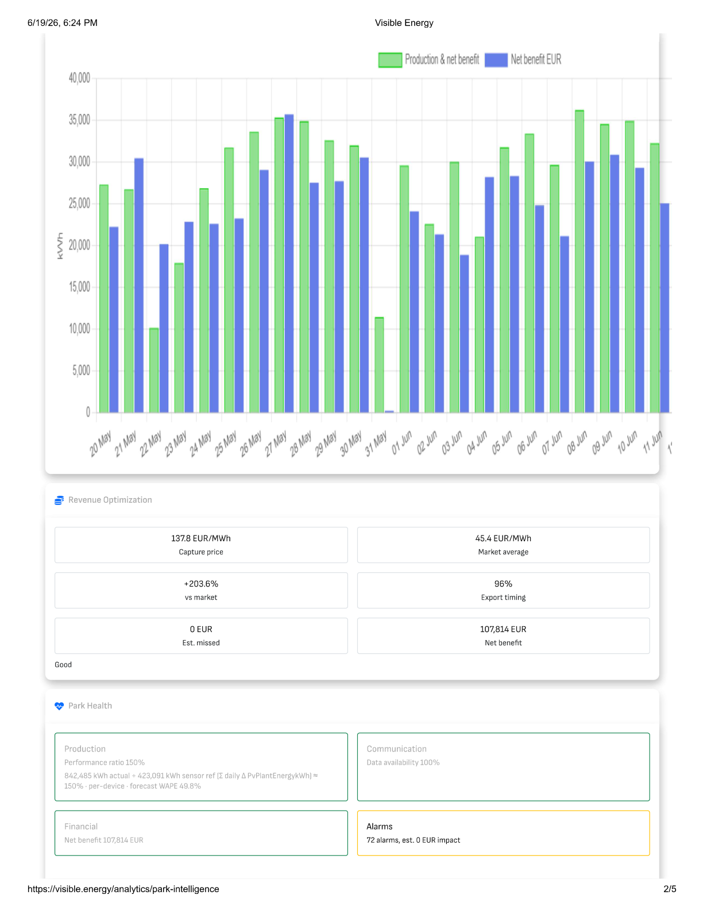The image size is (703, 910).
Task: Click the blue bar for 04 Jun
Action: 489,295
